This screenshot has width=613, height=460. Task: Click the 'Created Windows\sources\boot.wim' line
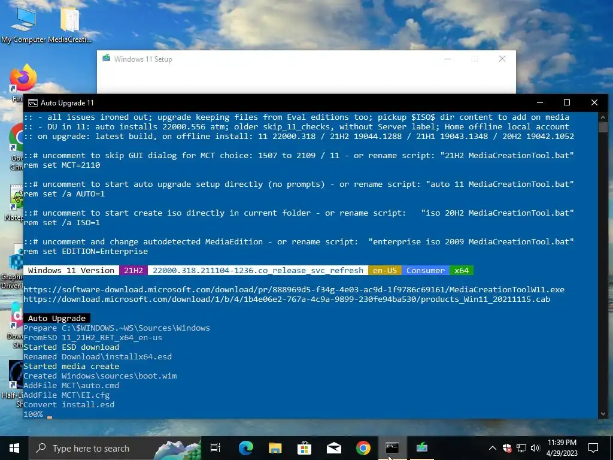tap(100, 376)
